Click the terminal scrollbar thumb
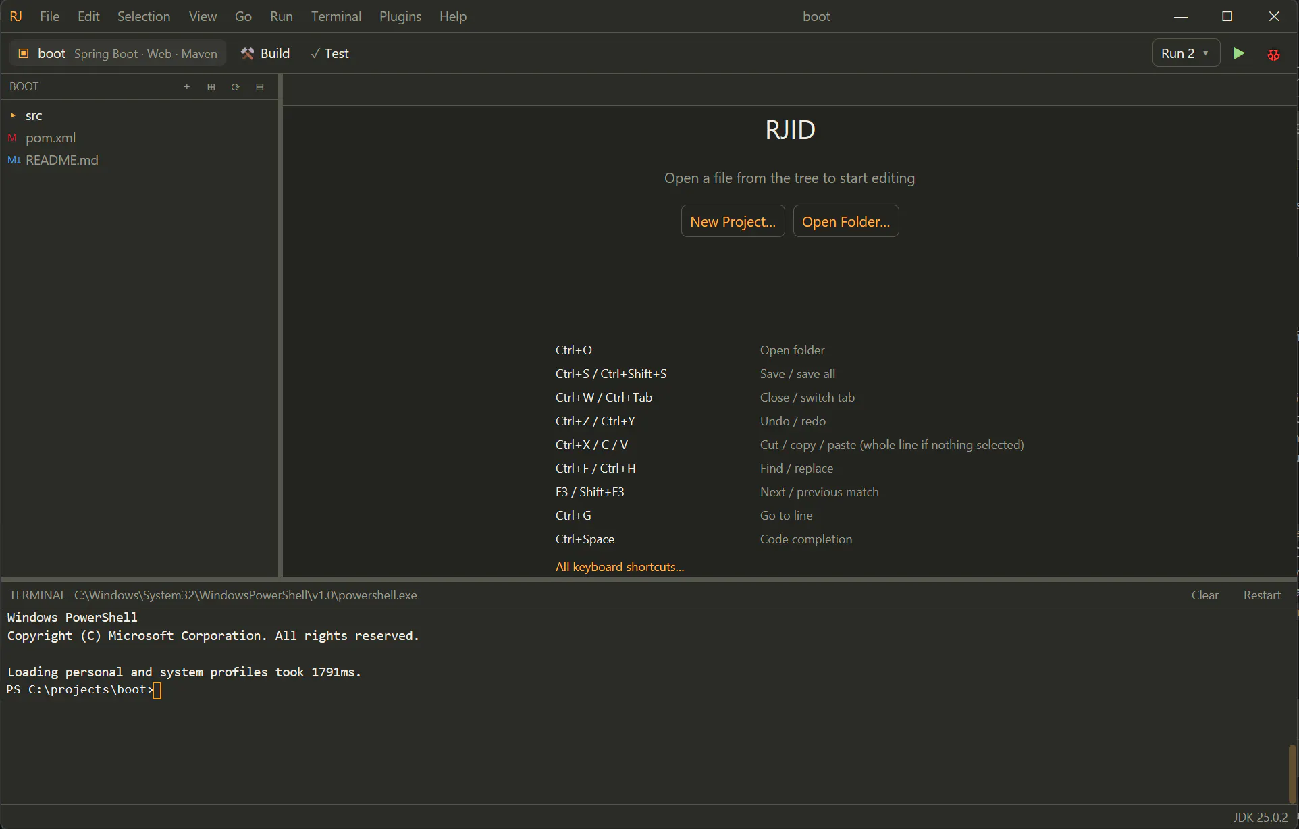 point(1293,774)
